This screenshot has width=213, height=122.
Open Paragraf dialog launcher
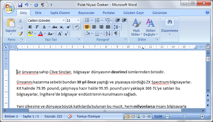126,39
